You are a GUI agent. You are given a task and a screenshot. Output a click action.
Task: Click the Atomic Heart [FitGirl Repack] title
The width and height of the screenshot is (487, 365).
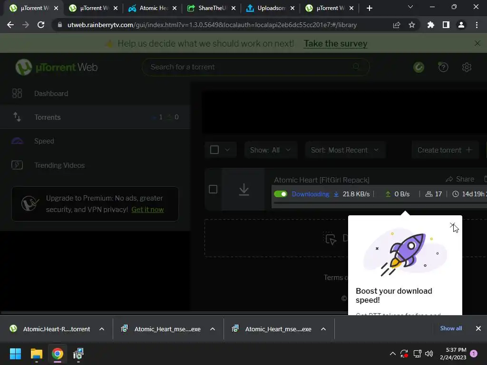pos(321,180)
